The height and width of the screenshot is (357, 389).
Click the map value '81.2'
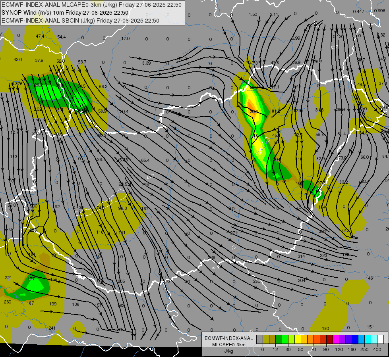(276, 111)
